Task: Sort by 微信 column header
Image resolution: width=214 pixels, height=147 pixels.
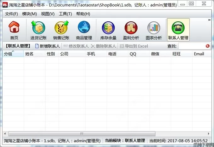Action: pos(160,54)
